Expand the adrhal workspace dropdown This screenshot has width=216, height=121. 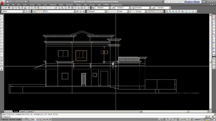click(x=23, y=11)
